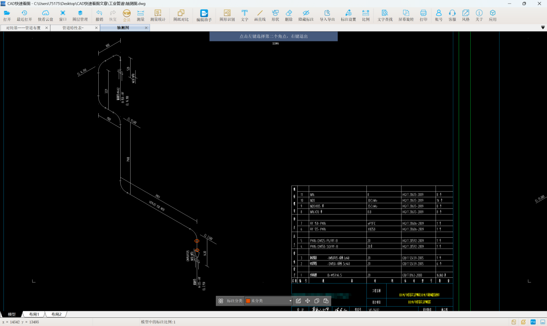
Task: Select the 测量 measure tool
Action: click(141, 16)
